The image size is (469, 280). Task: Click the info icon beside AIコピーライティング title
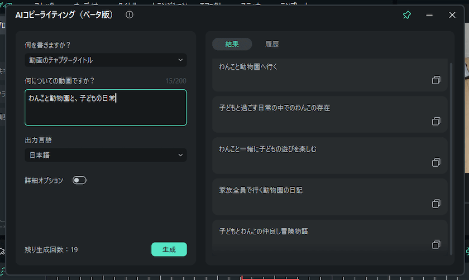click(x=130, y=15)
